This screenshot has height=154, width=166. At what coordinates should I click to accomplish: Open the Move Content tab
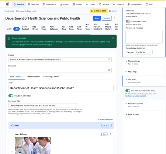click(x=25, y=28)
